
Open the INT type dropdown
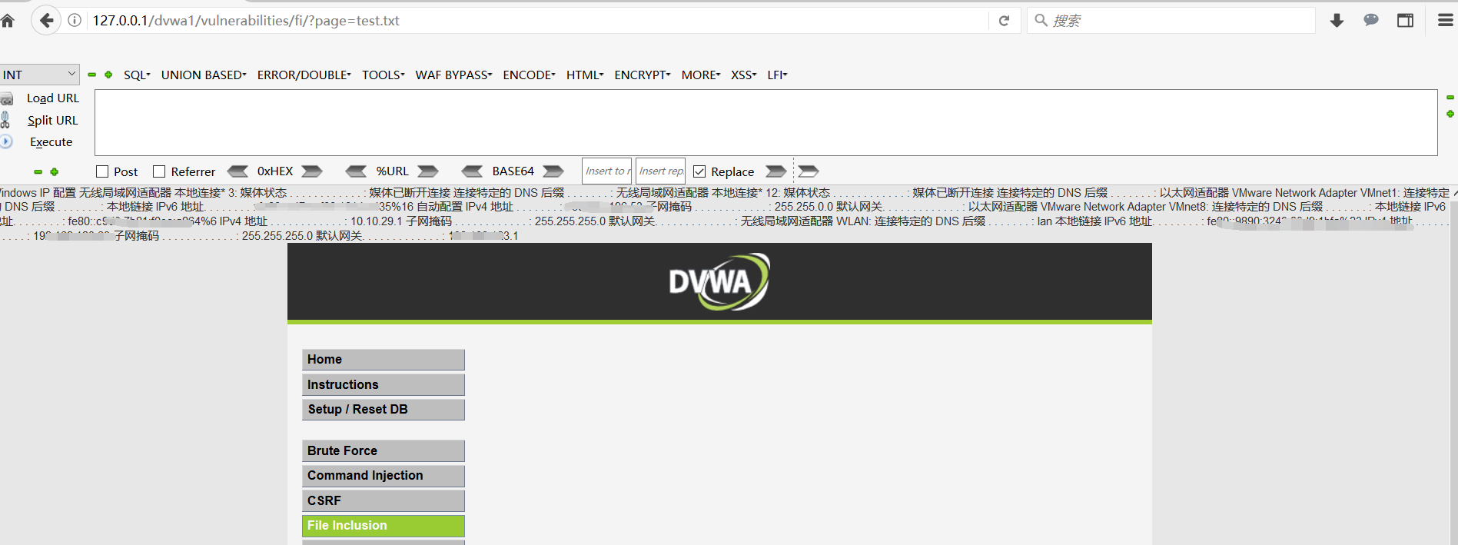click(x=39, y=75)
